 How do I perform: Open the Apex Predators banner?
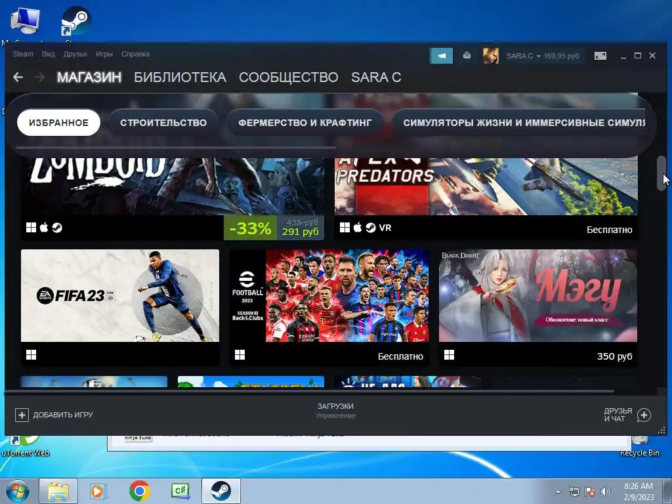[x=486, y=186]
